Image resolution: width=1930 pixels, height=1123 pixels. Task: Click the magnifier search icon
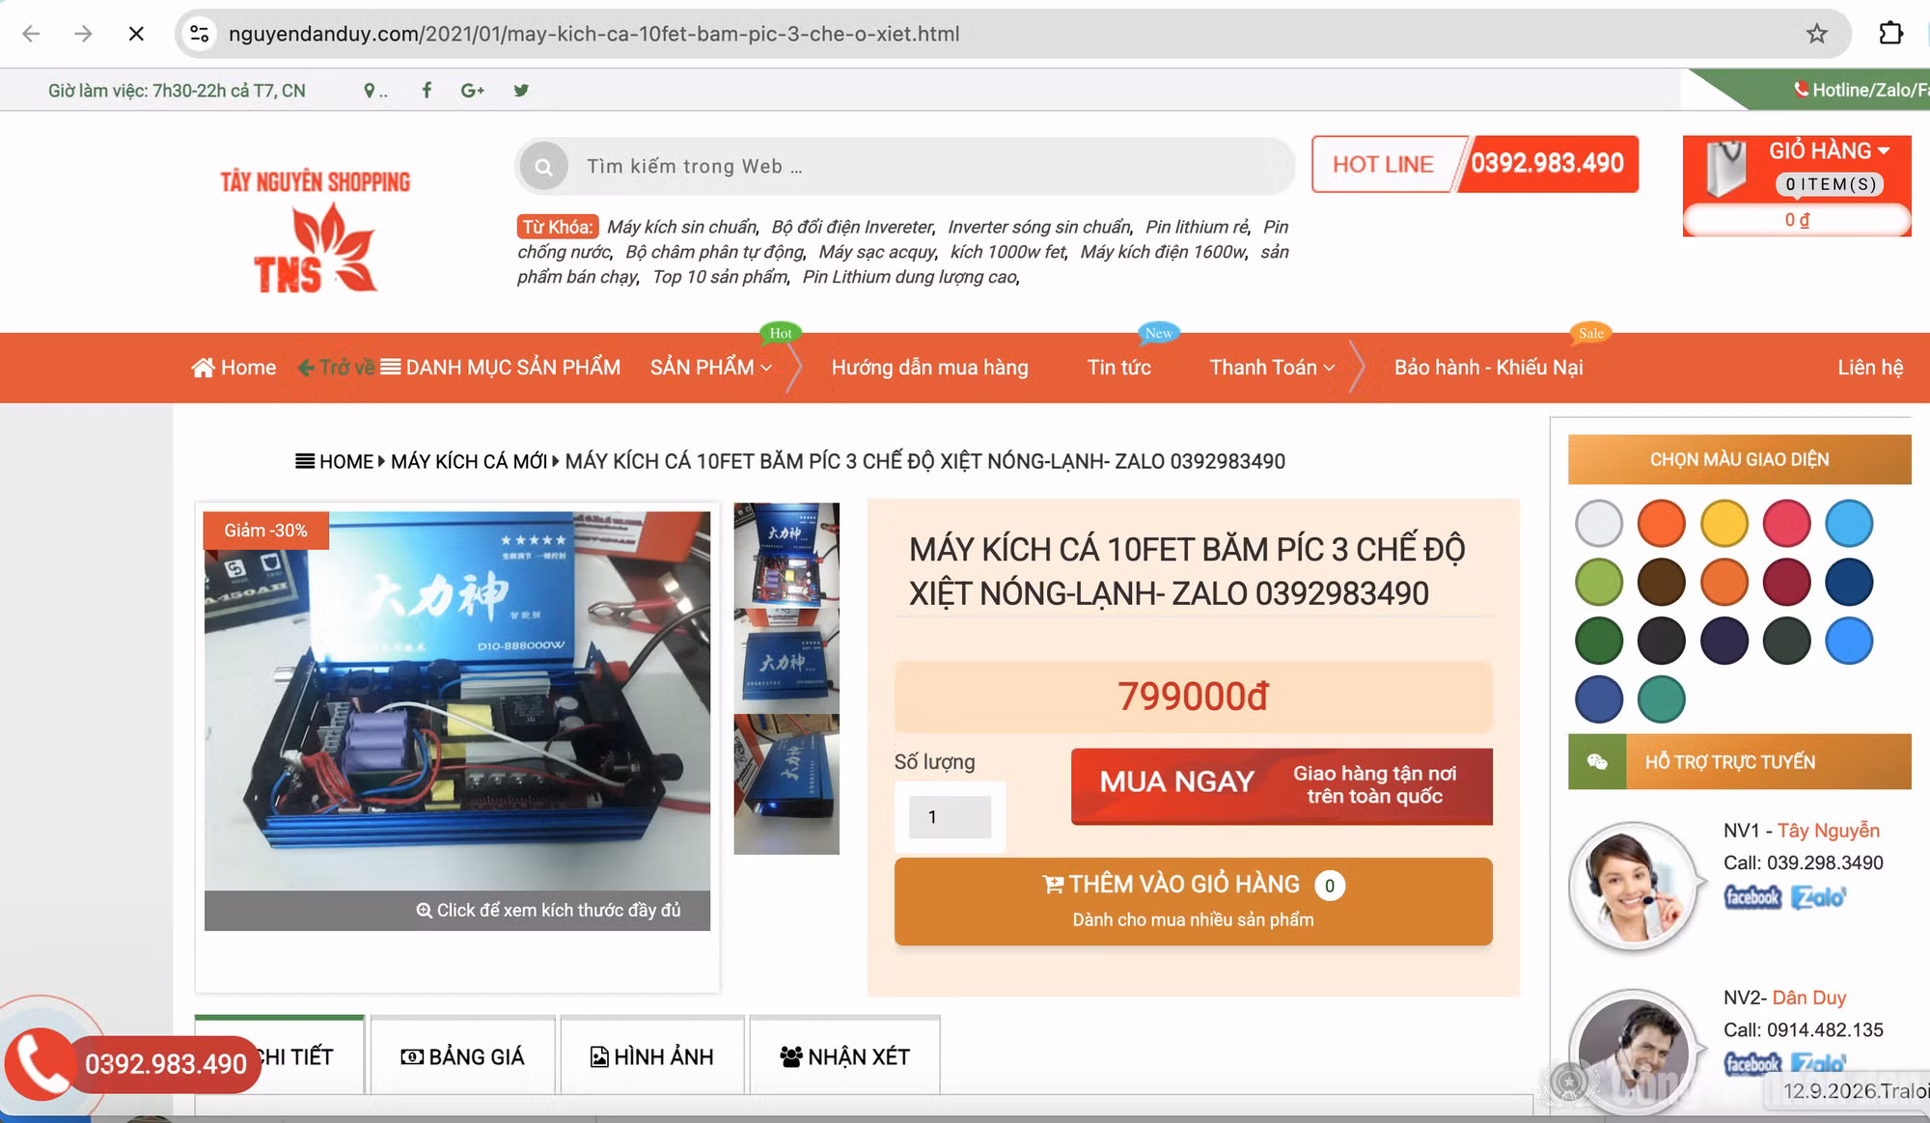[x=544, y=167]
